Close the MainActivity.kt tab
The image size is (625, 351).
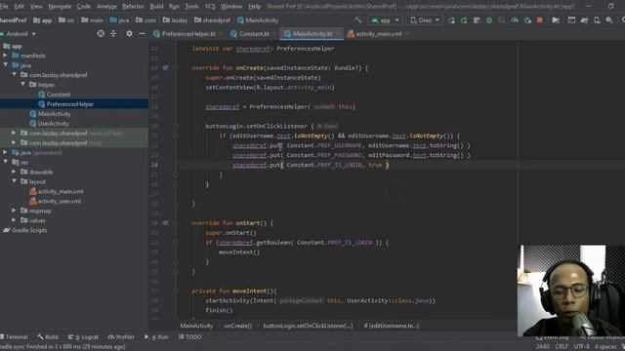338,34
